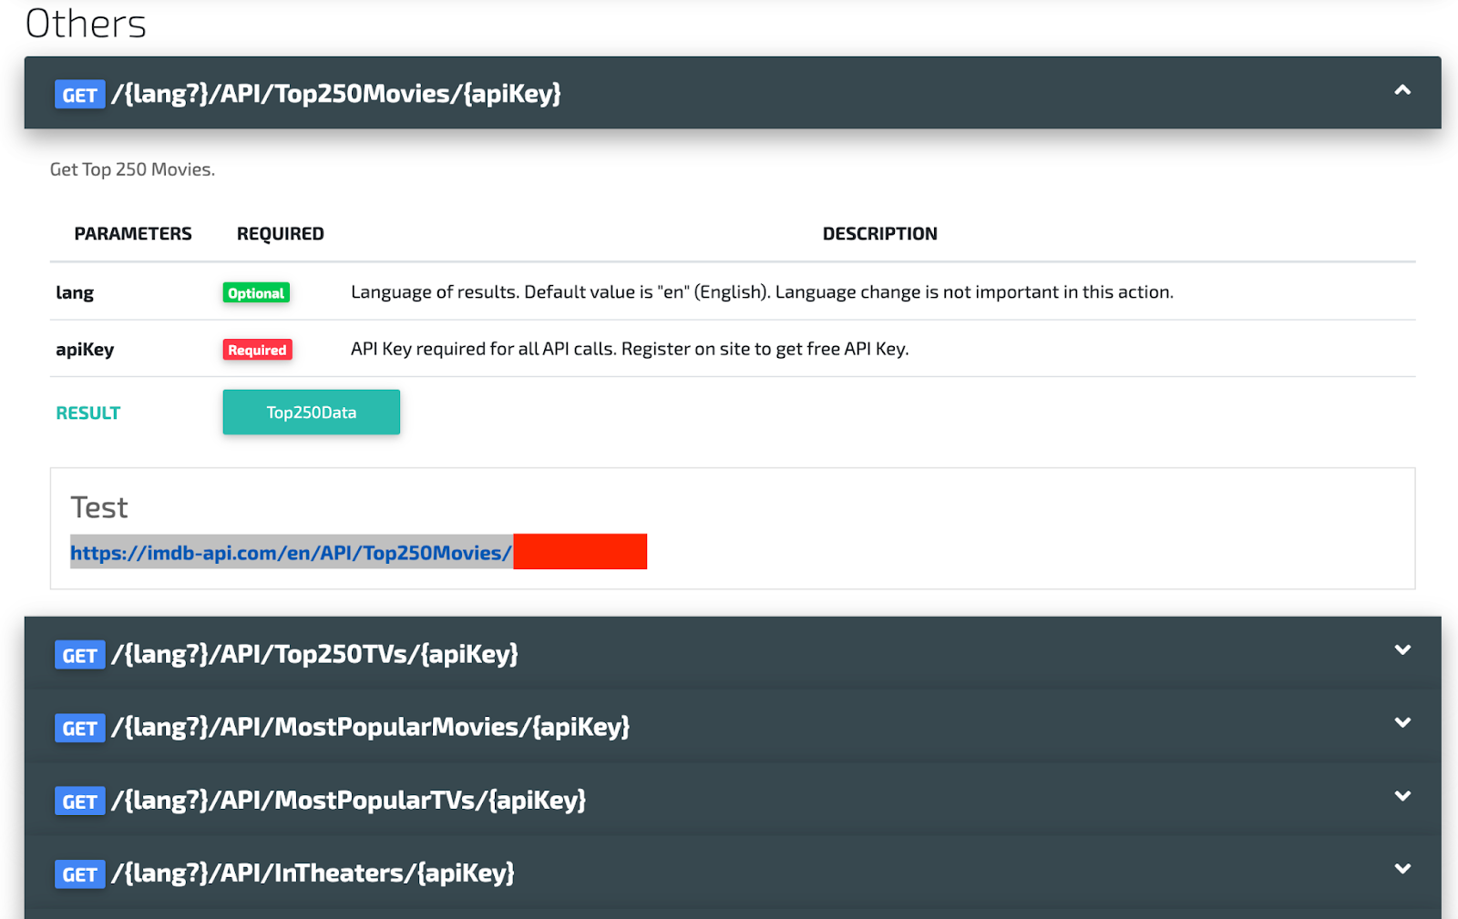Click GET badge on Top250TVs endpoint
Viewport: 1458px width, 919px height.
(x=79, y=656)
